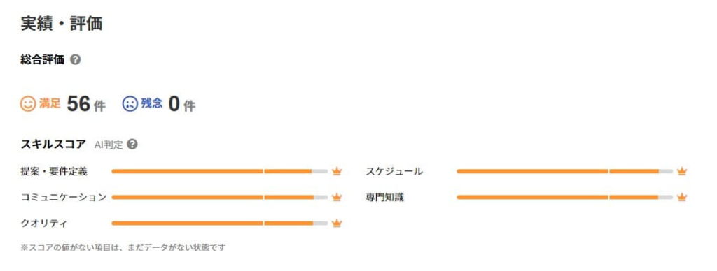
Task: Click the blue sad face 残念 icon
Action: tap(130, 104)
